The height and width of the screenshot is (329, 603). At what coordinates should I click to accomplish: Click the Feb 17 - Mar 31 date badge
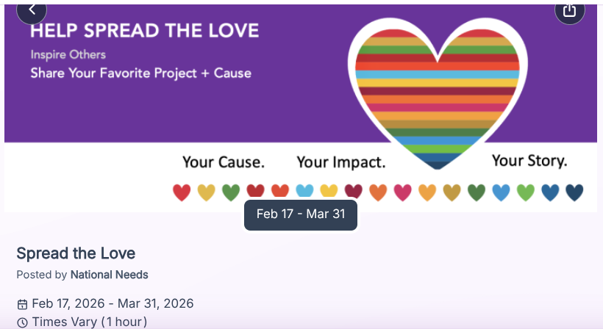(301, 214)
